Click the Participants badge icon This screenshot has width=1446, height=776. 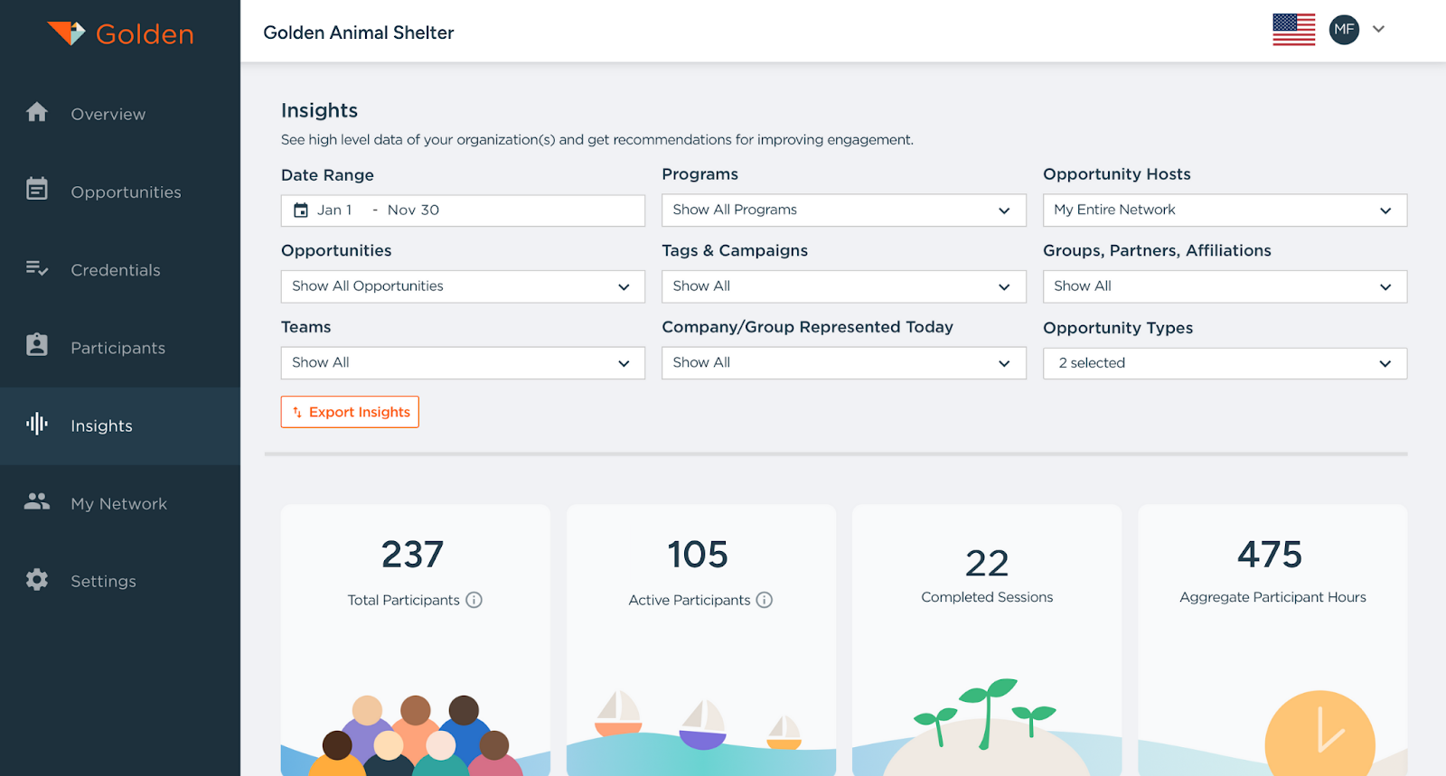37,345
